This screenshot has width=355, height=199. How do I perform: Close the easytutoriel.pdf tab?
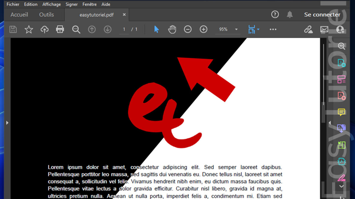(x=124, y=14)
